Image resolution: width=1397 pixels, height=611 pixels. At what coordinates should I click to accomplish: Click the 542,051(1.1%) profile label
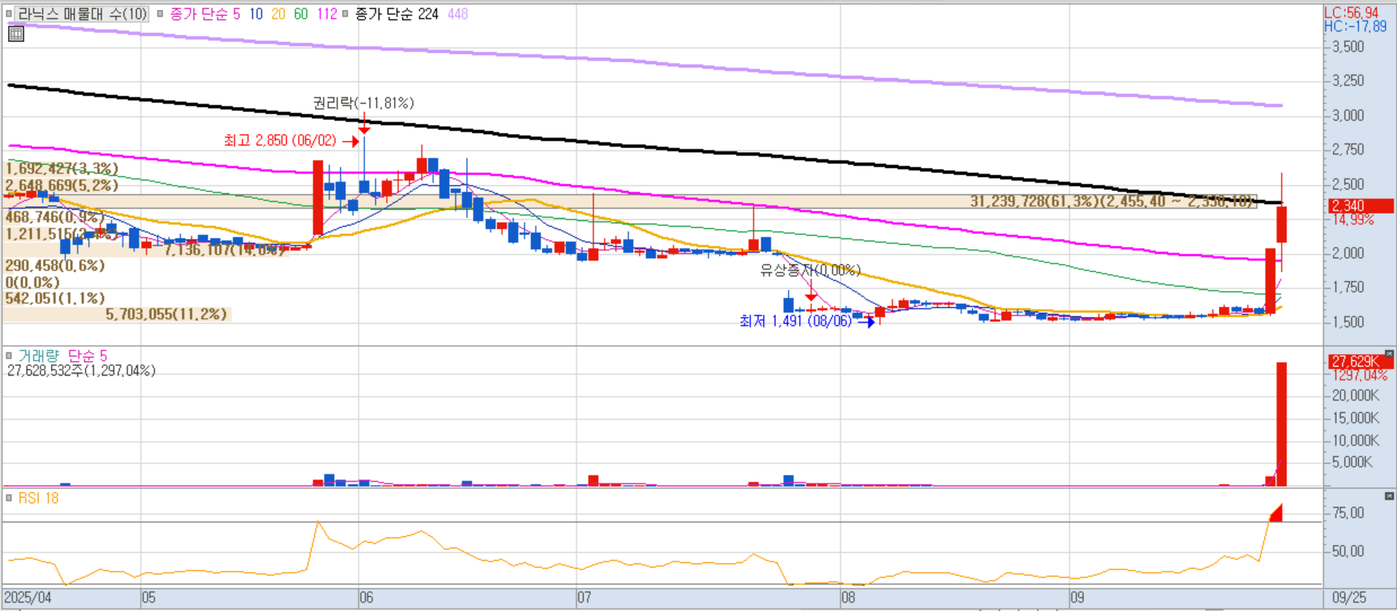point(55,299)
